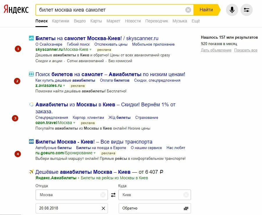Click the z.aviasales.ru green URL
This screenshot has width=262, height=215.
point(49,86)
